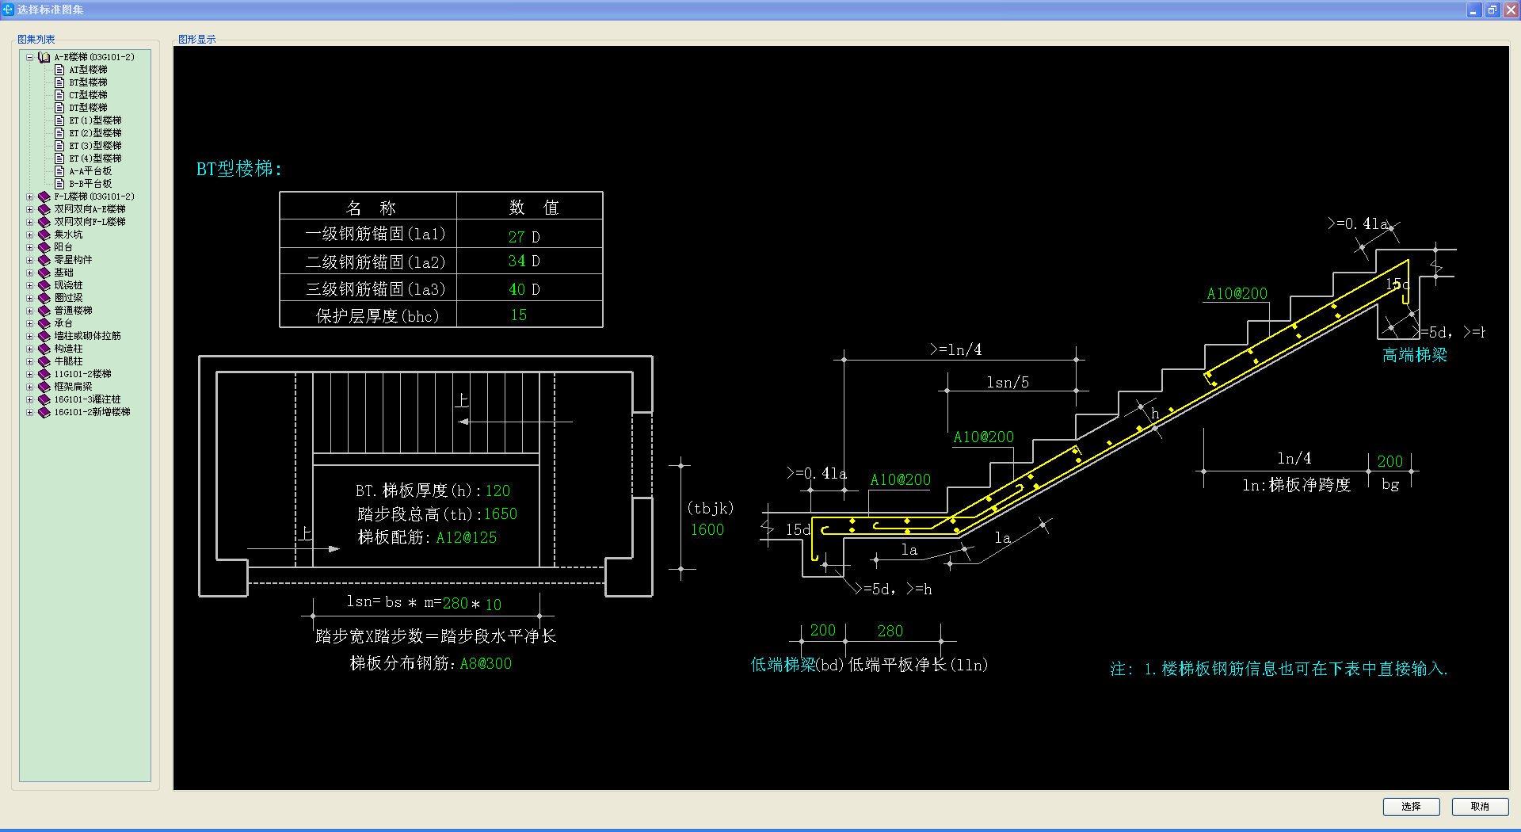This screenshot has width=1521, height=832.
Task: Click the book icon for 现浇桩
Action: pos(44,285)
